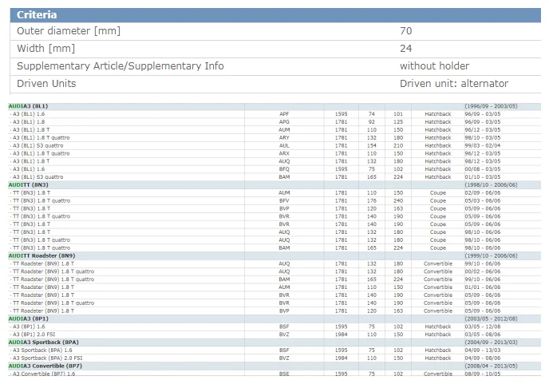Click engine code BFV in TT (8N3) rows
The height and width of the screenshot is (384, 549).
point(284,200)
